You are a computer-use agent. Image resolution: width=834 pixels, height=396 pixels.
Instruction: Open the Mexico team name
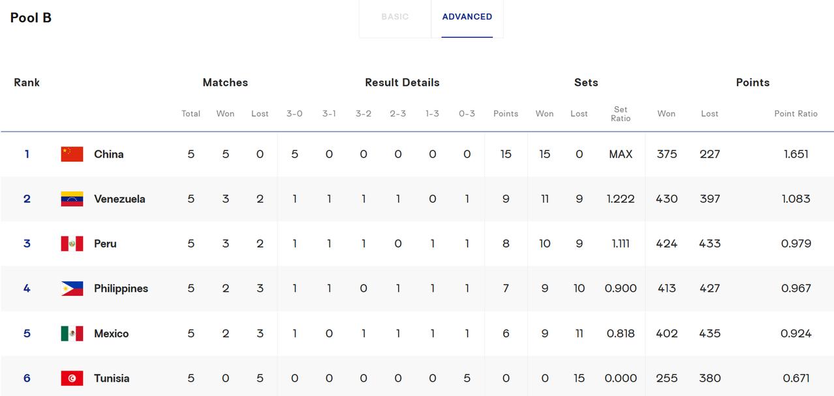pyautogui.click(x=111, y=333)
